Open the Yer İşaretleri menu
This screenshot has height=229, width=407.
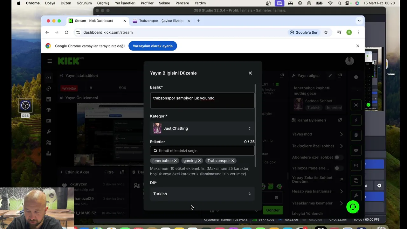(125, 3)
